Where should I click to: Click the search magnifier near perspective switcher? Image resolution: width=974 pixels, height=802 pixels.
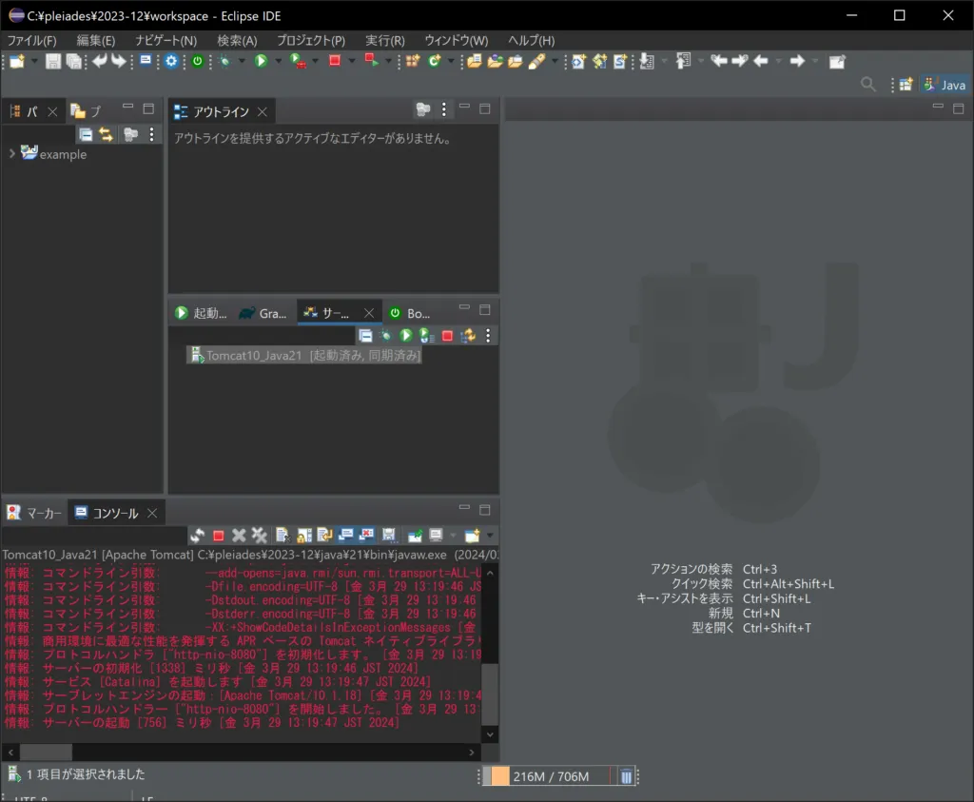(x=868, y=84)
